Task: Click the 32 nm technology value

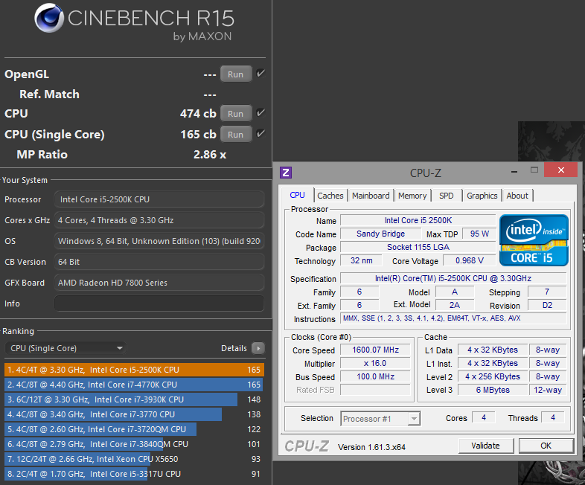Action: coord(362,260)
